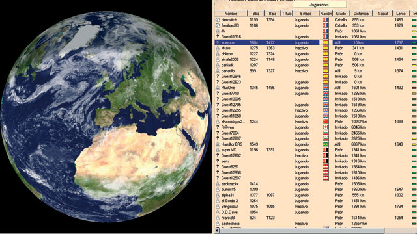Select player name aerts
Image resolution: width=417 pixels, height=234 pixels.
pos(225,161)
